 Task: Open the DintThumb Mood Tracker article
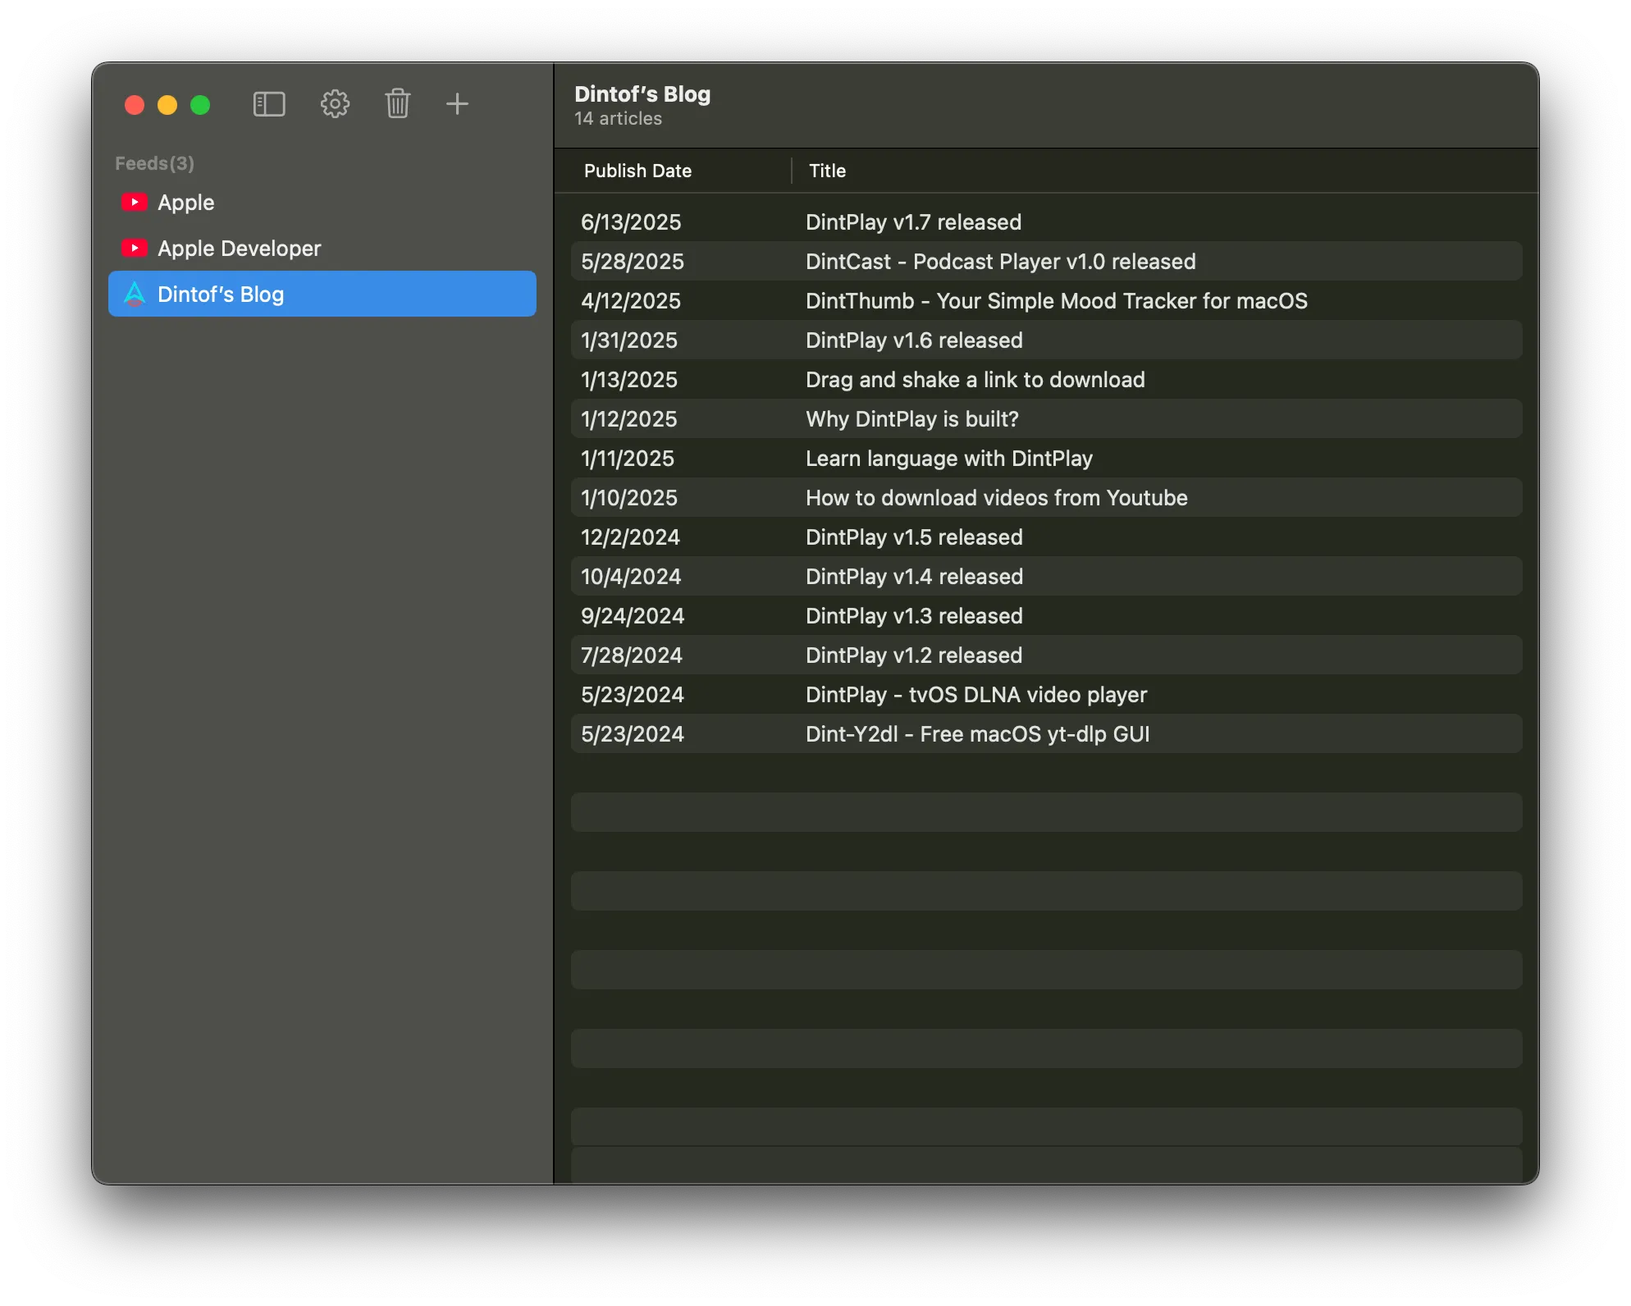click(x=1057, y=301)
